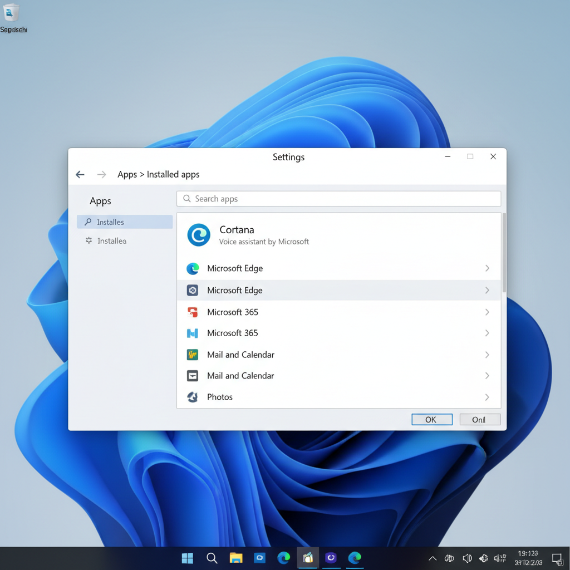
Task: Expand the Microsoft 365 options chevron
Action: click(487, 312)
